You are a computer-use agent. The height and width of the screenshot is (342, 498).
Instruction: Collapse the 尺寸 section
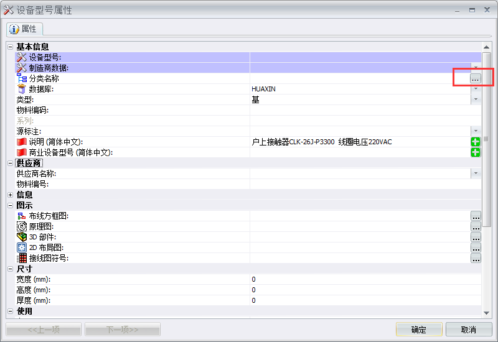10,269
